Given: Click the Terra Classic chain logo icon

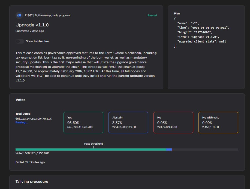Looking at the screenshot, I should [19, 16].
